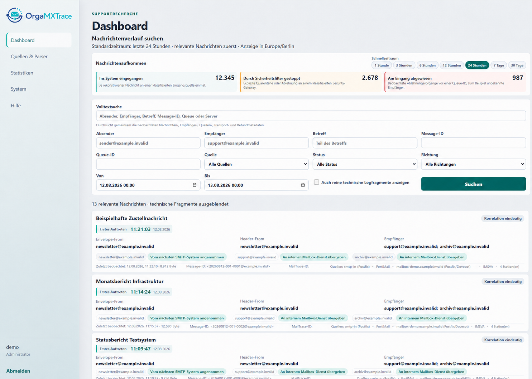Click the Absender input field
532x379 pixels.
[148, 143]
